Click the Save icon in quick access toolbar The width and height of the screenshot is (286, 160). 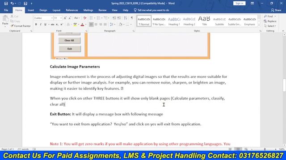[x=6, y=4]
